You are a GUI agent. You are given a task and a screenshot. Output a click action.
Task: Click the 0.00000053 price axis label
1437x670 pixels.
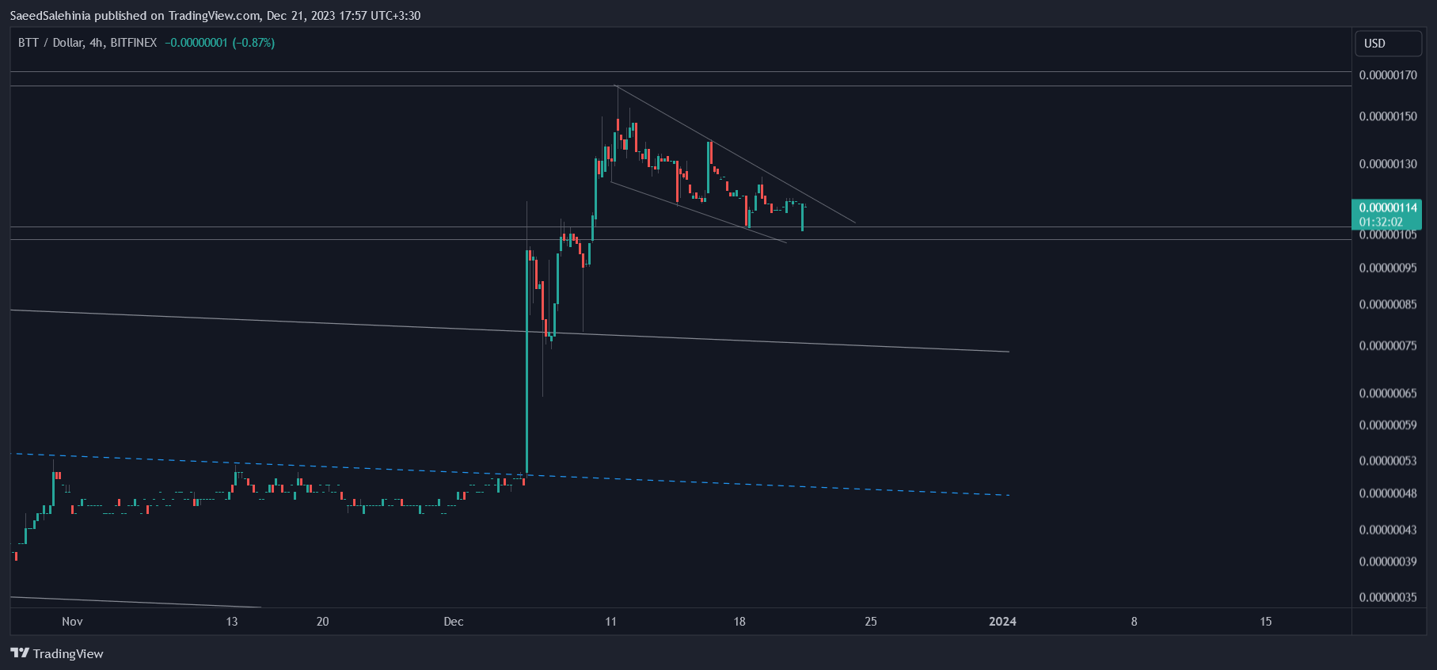[1388, 461]
